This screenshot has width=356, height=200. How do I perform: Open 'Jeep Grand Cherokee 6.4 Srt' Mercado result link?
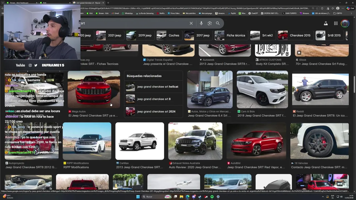[x=209, y=116]
